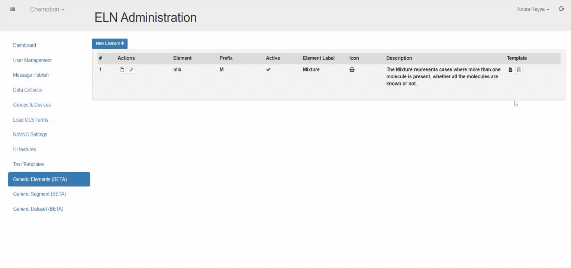This screenshot has width=571, height=268.
Task: Toggle the hamburger menu icon
Action: (13, 9)
